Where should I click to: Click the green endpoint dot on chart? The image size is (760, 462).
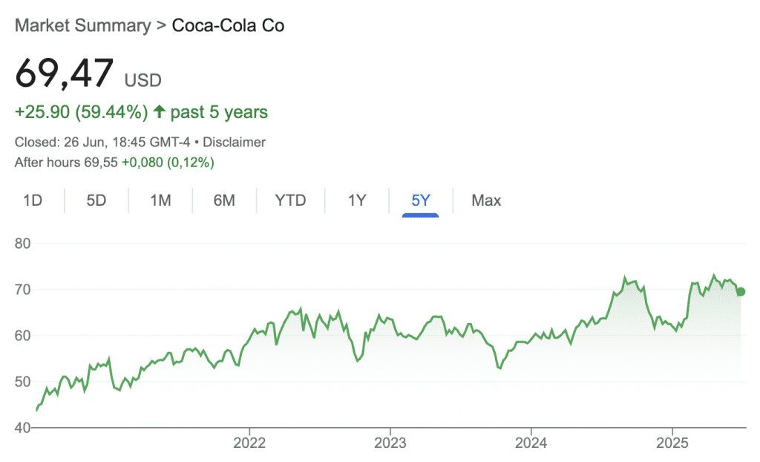pos(741,292)
